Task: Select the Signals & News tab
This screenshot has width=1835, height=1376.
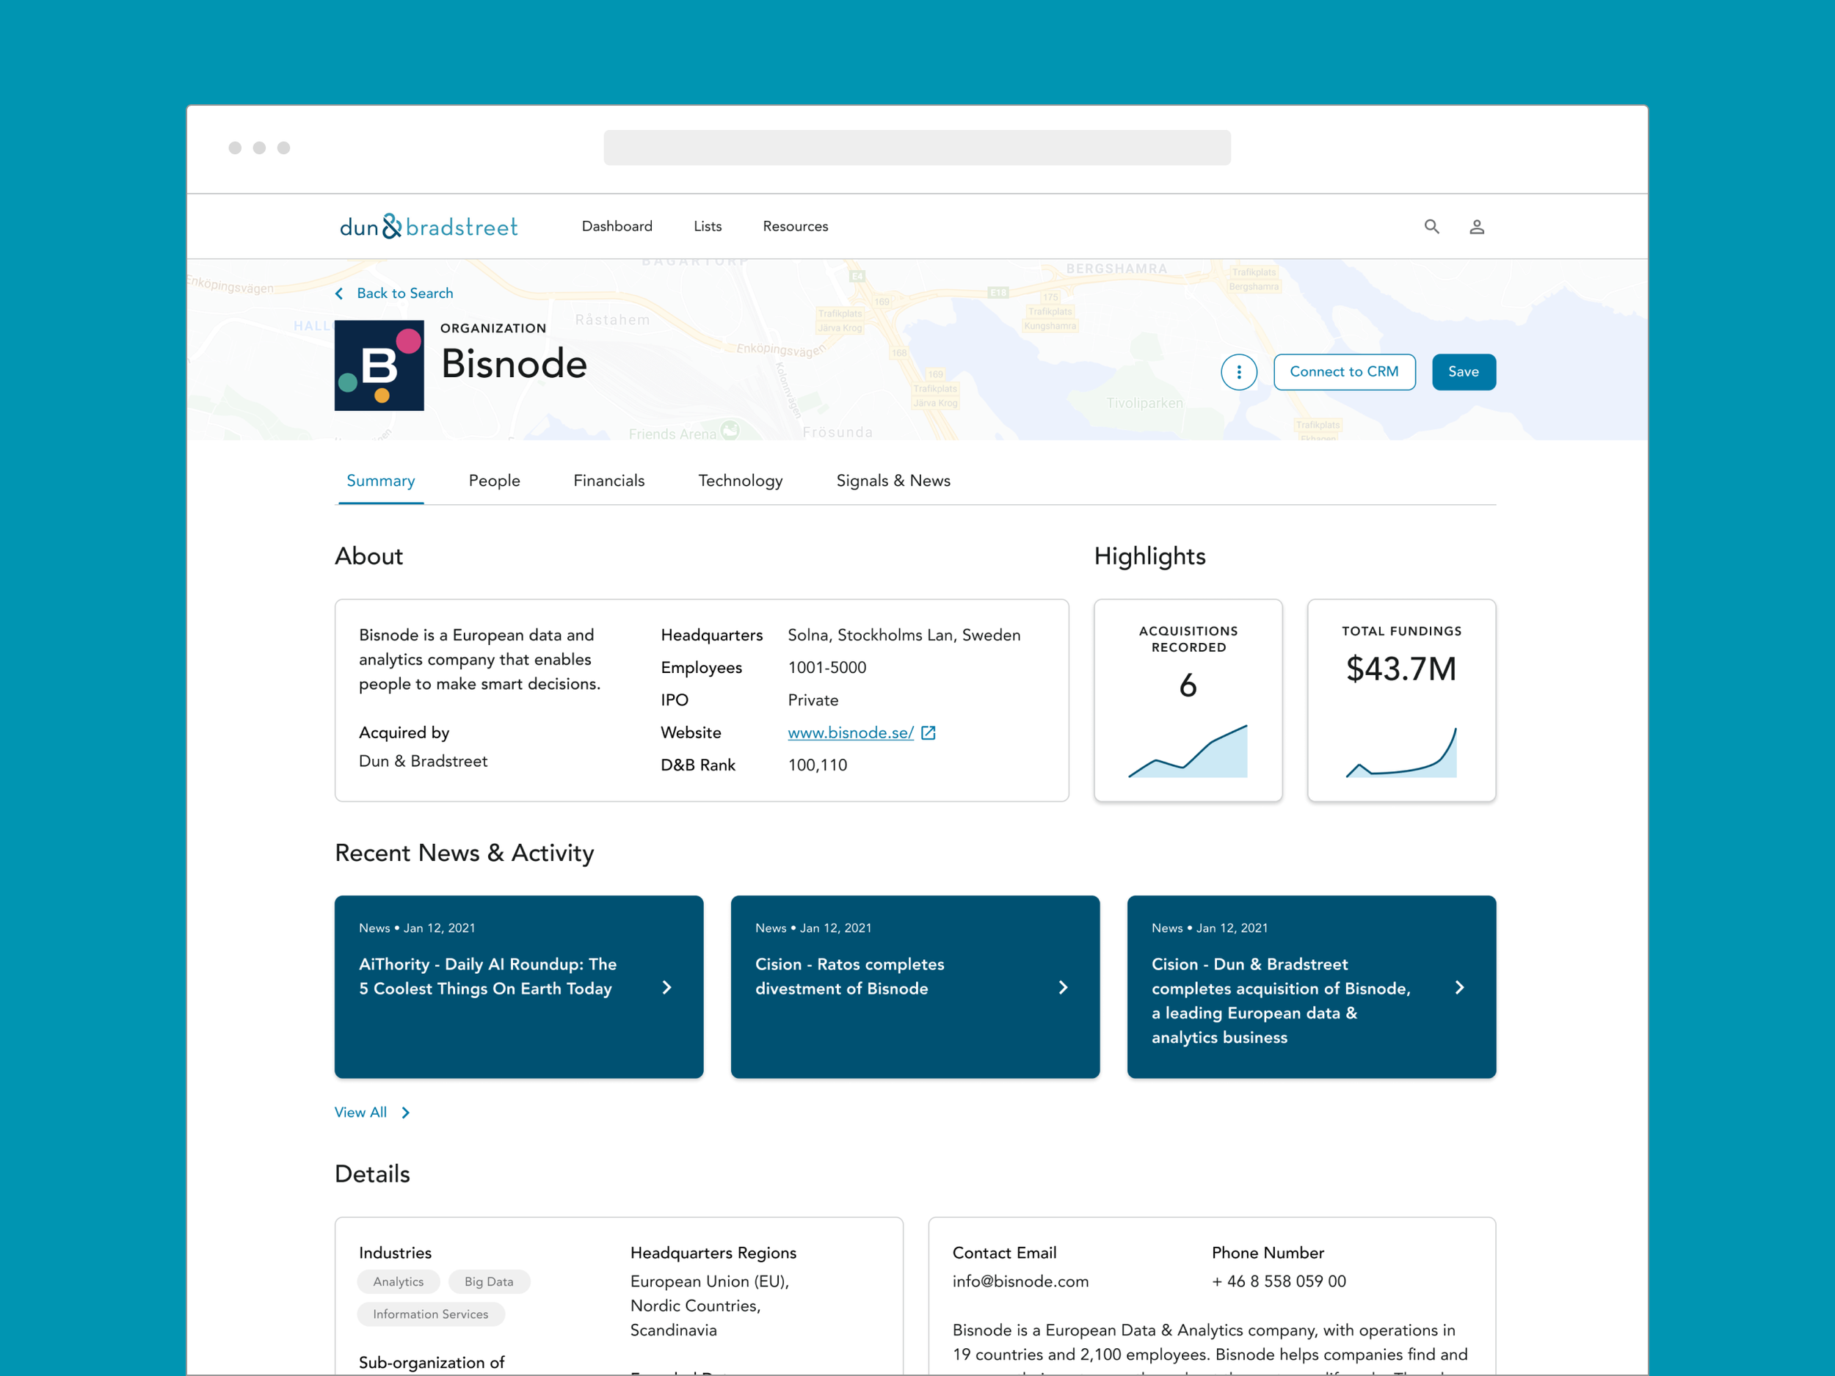Action: pos(893,481)
